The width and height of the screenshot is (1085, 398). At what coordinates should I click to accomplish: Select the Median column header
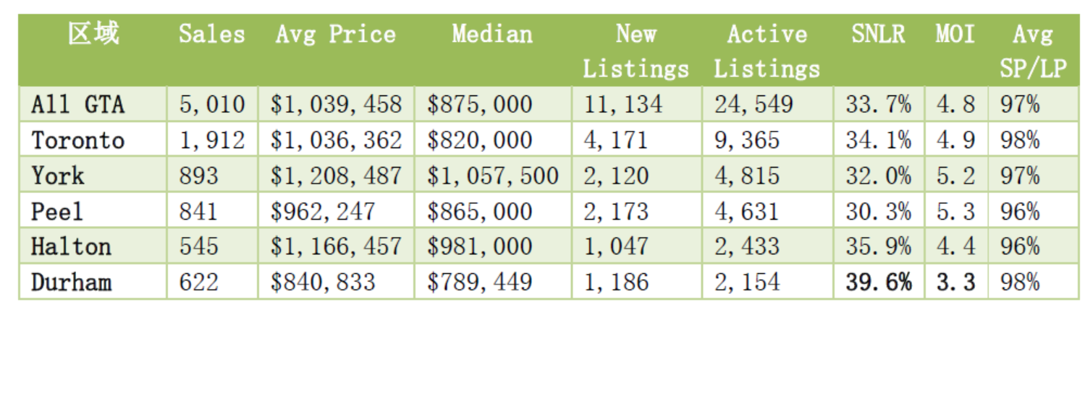tap(492, 34)
